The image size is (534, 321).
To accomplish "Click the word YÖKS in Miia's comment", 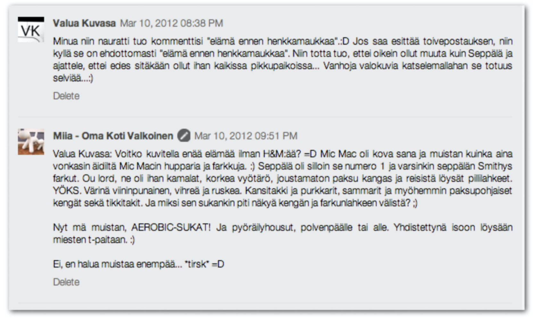I will 66,191.
